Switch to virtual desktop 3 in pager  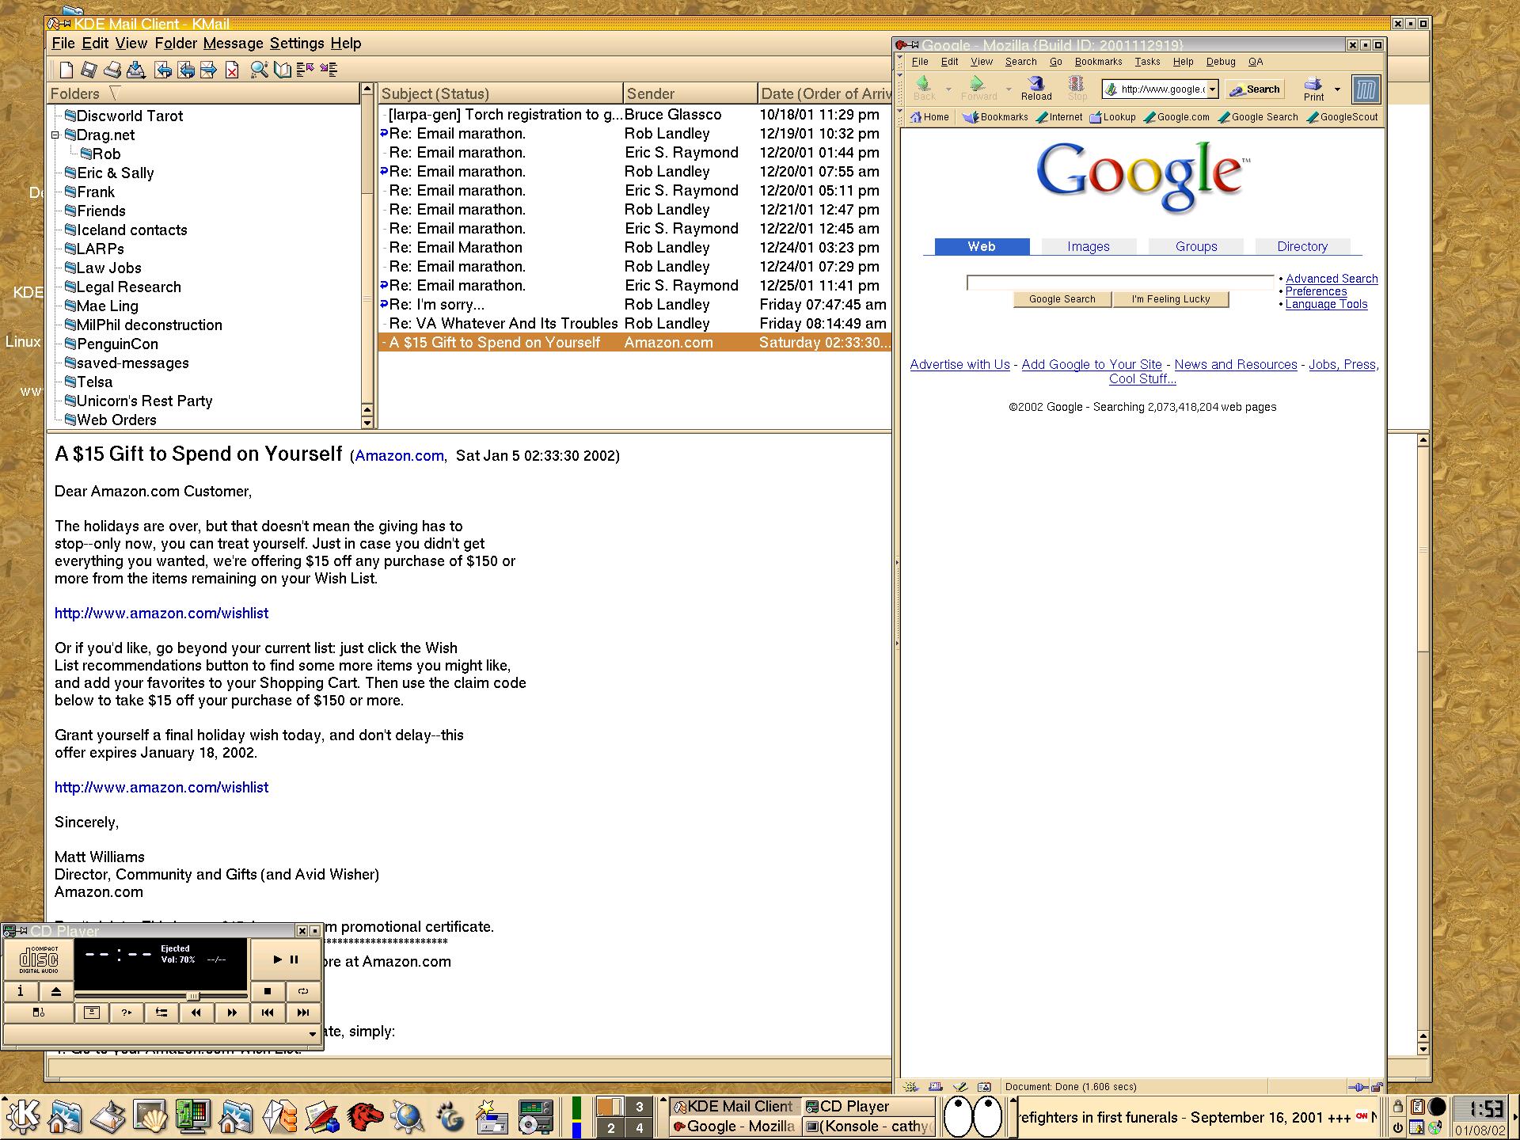[640, 1107]
